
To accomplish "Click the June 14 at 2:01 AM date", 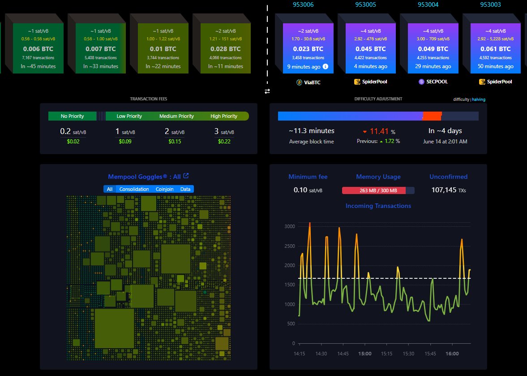I will click(445, 142).
